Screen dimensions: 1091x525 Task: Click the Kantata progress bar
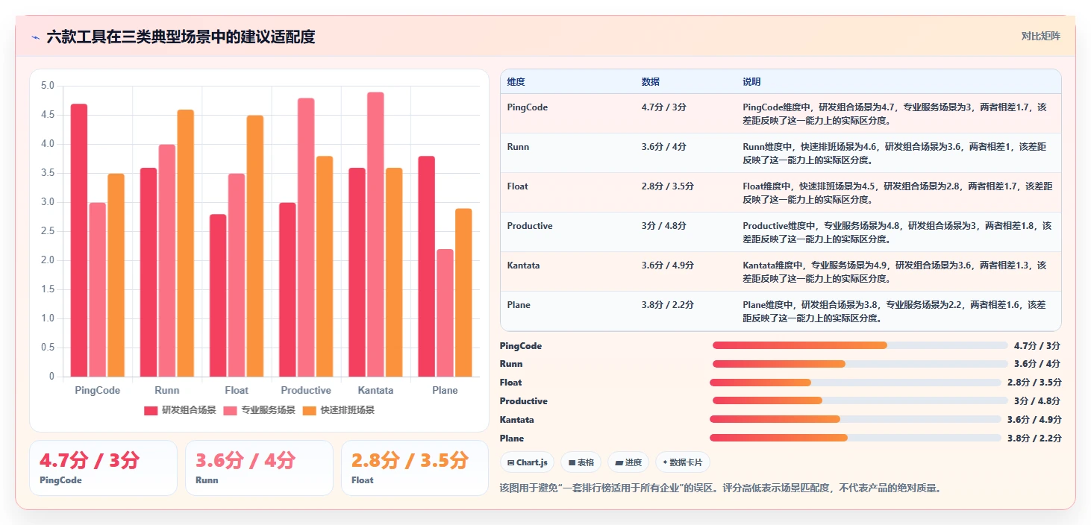[855, 419]
